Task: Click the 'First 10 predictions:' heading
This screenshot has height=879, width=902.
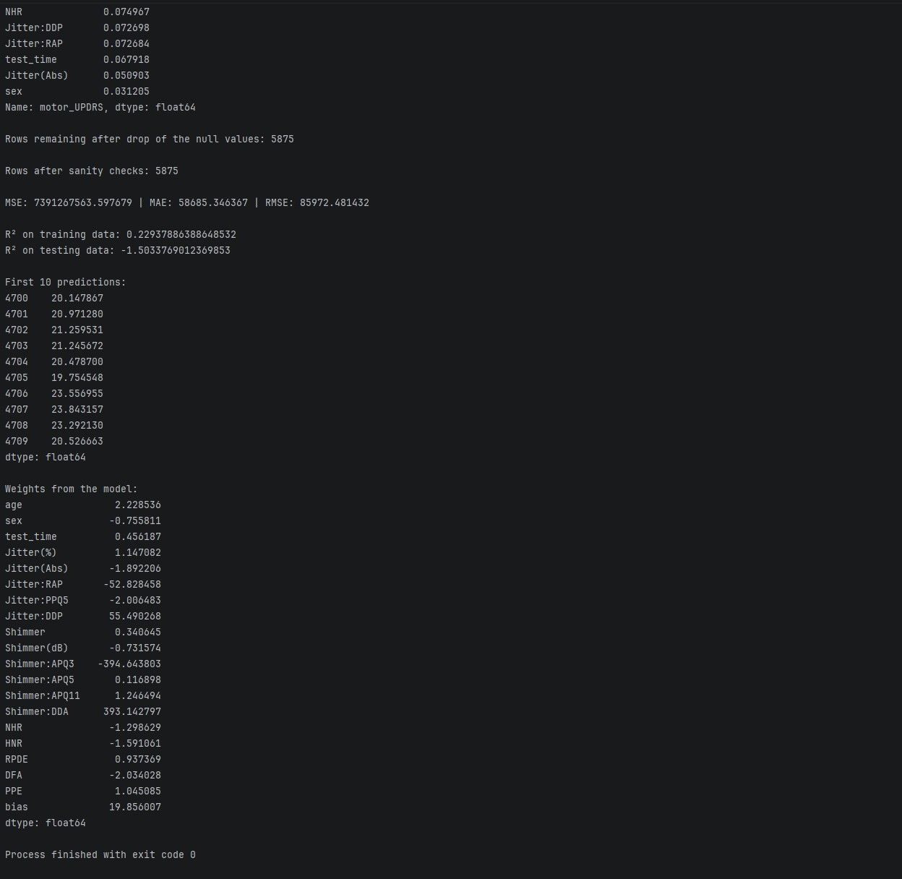Action: click(65, 283)
